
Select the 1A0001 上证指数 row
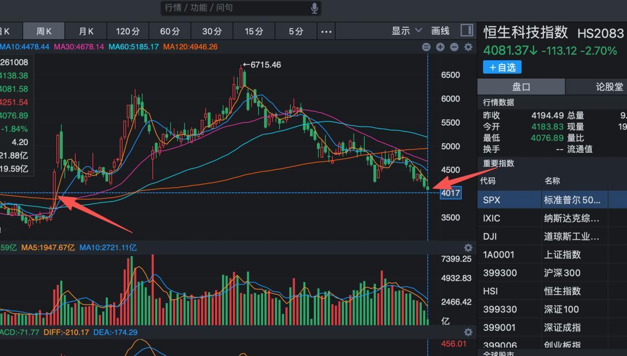[x=552, y=255]
